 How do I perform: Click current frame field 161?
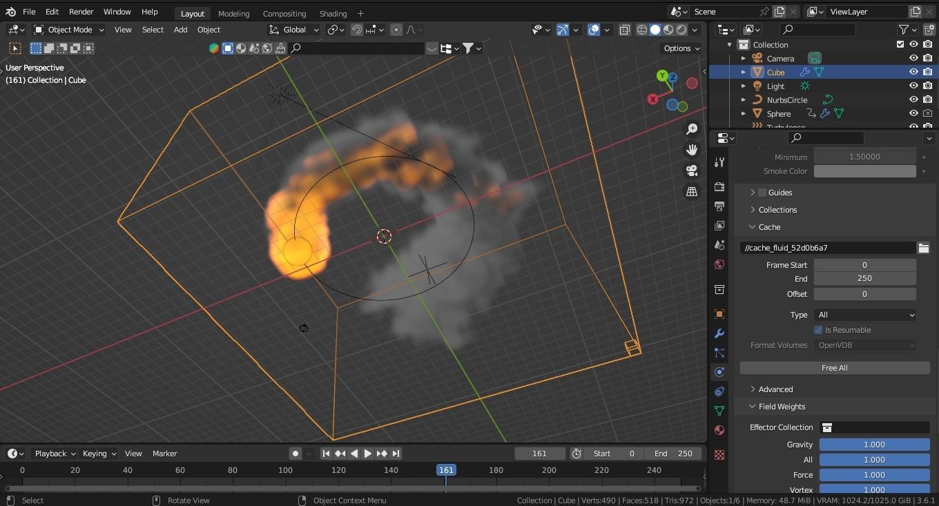point(540,454)
